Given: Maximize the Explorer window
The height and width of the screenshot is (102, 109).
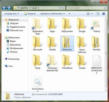Looking at the screenshot, I should click(x=97, y=2).
